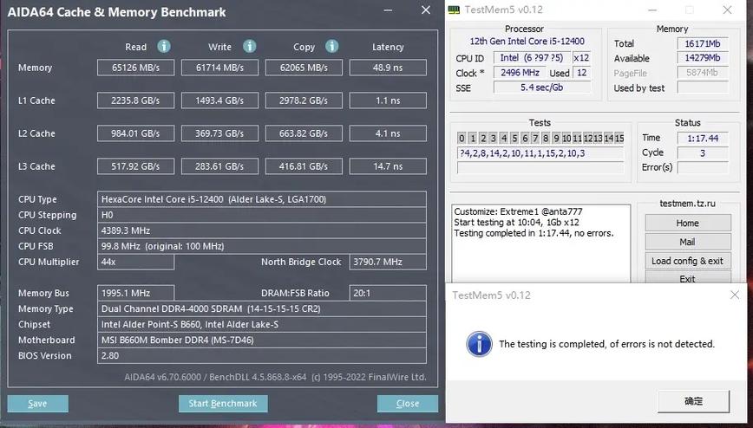Select the Memory Write value 61714 MB/s

pyautogui.click(x=219, y=68)
